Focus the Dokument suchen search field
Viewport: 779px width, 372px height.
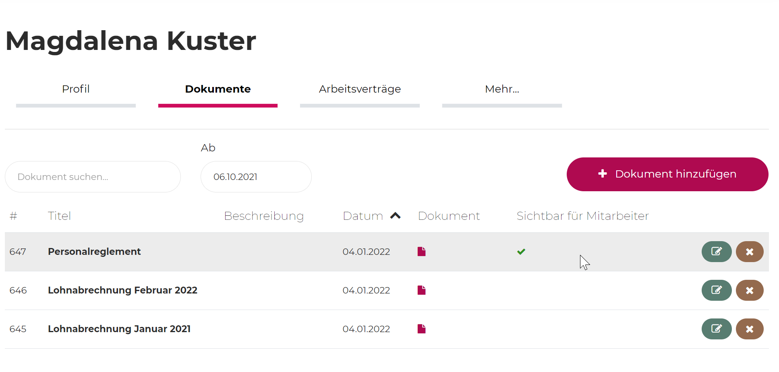93,177
